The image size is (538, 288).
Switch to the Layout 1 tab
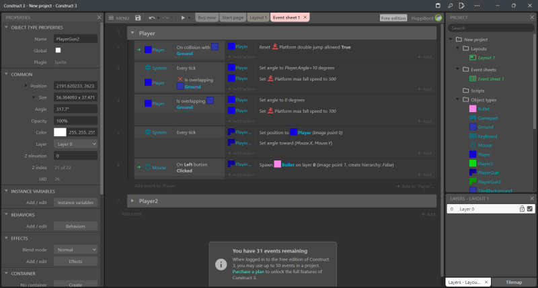pos(258,17)
